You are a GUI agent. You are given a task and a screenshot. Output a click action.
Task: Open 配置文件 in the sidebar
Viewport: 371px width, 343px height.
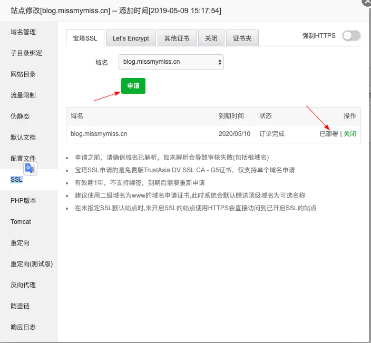23,159
